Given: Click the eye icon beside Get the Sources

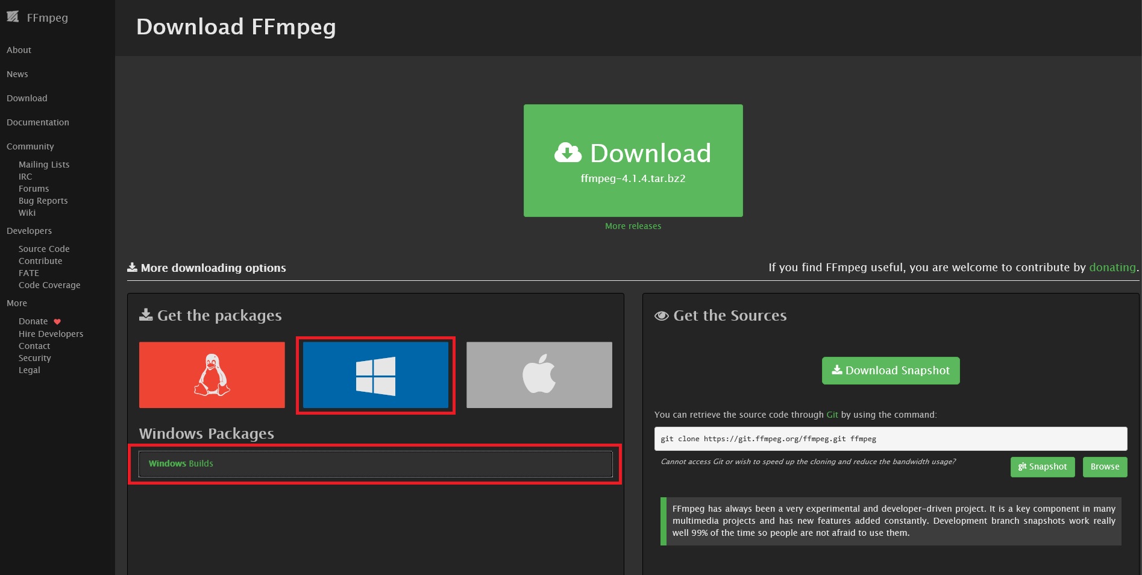Looking at the screenshot, I should (661, 315).
